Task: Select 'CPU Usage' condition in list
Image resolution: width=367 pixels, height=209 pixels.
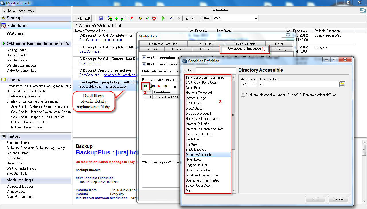Action: pos(194,103)
